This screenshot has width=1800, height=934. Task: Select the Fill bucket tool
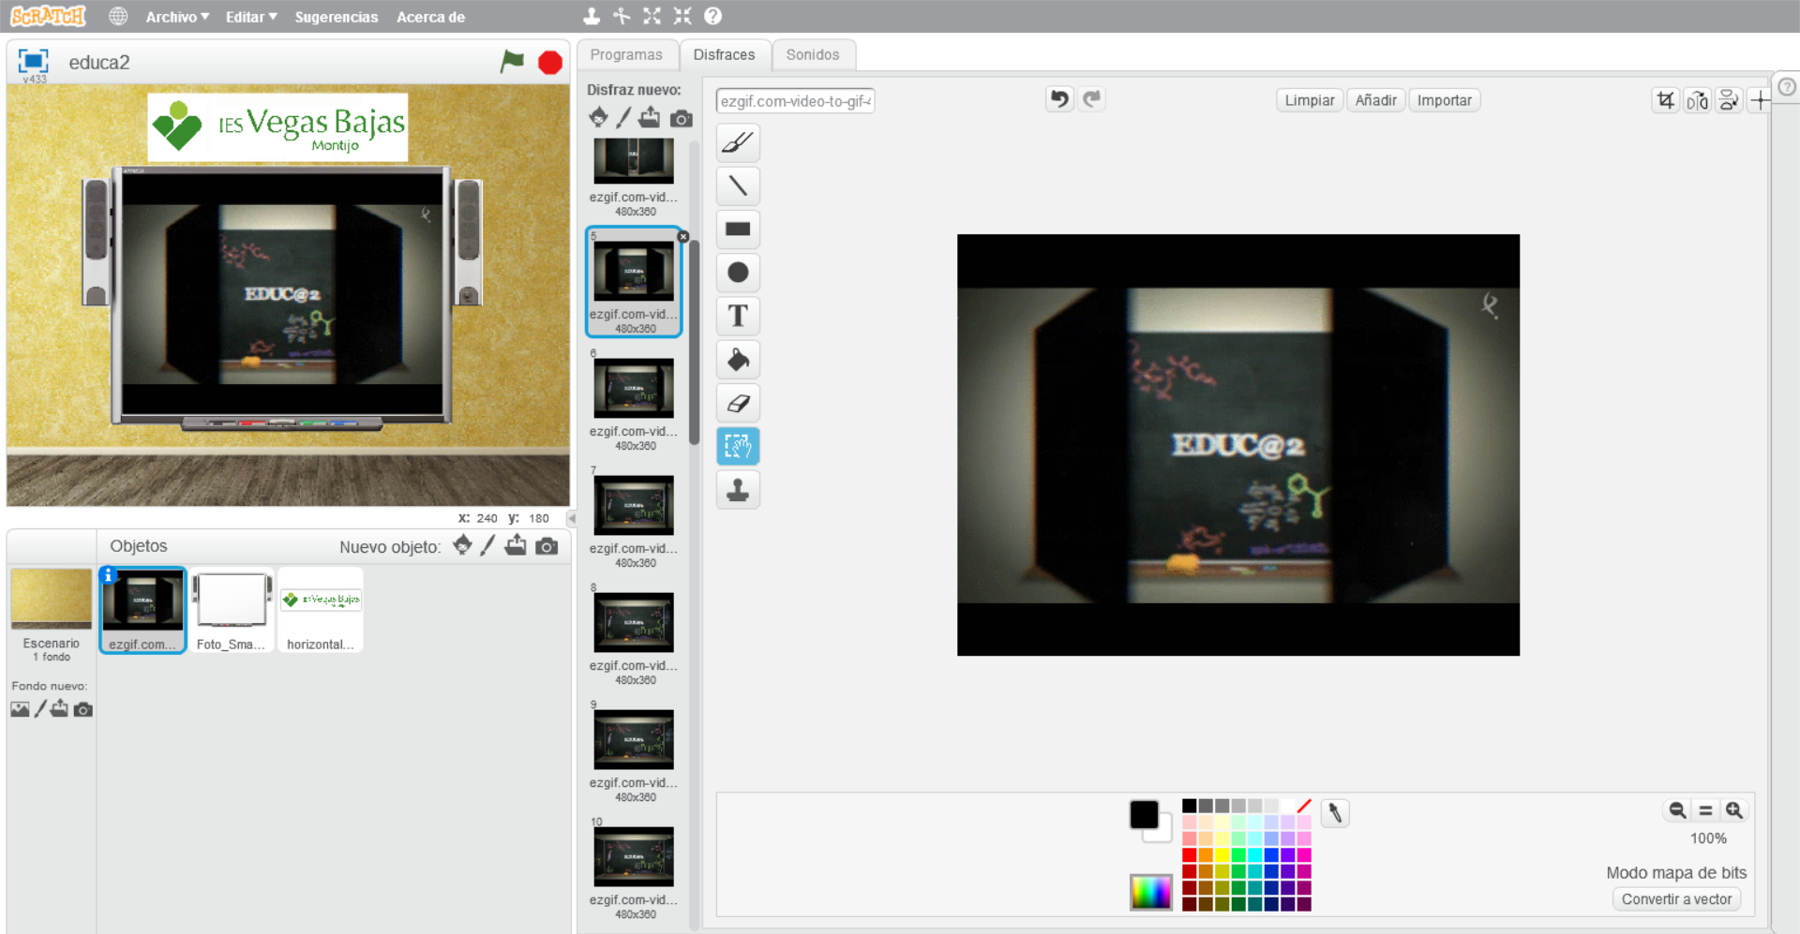tap(738, 360)
